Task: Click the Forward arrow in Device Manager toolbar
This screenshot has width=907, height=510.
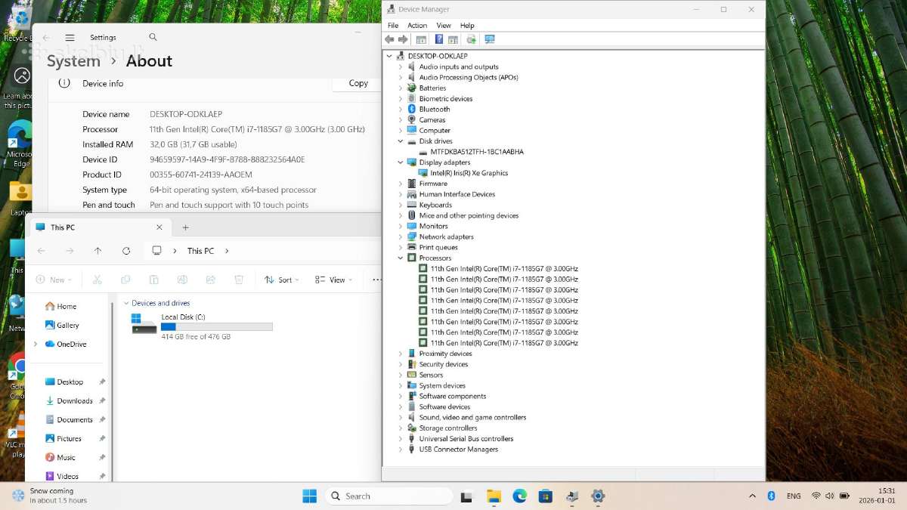Action: click(403, 39)
